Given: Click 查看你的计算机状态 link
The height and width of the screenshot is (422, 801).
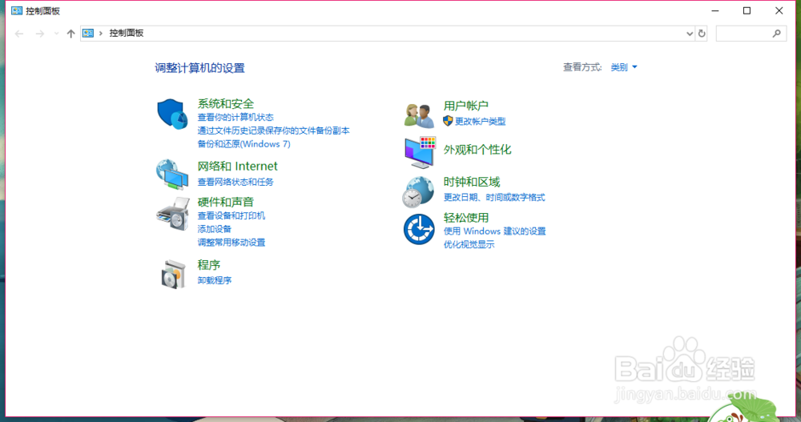Looking at the screenshot, I should pos(235,118).
